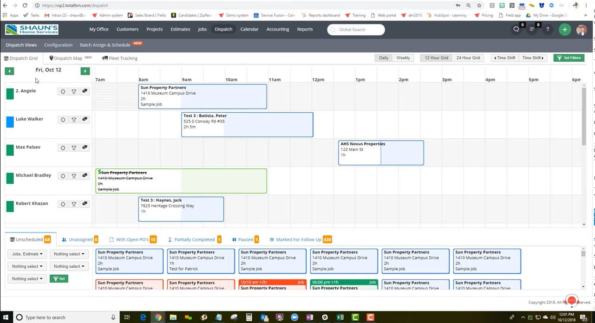
Task: Click the green plus add button
Action: coord(564,29)
